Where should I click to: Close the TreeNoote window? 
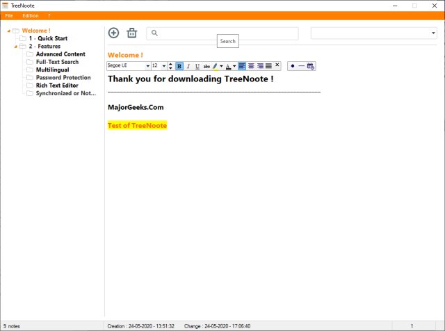(x=434, y=6)
